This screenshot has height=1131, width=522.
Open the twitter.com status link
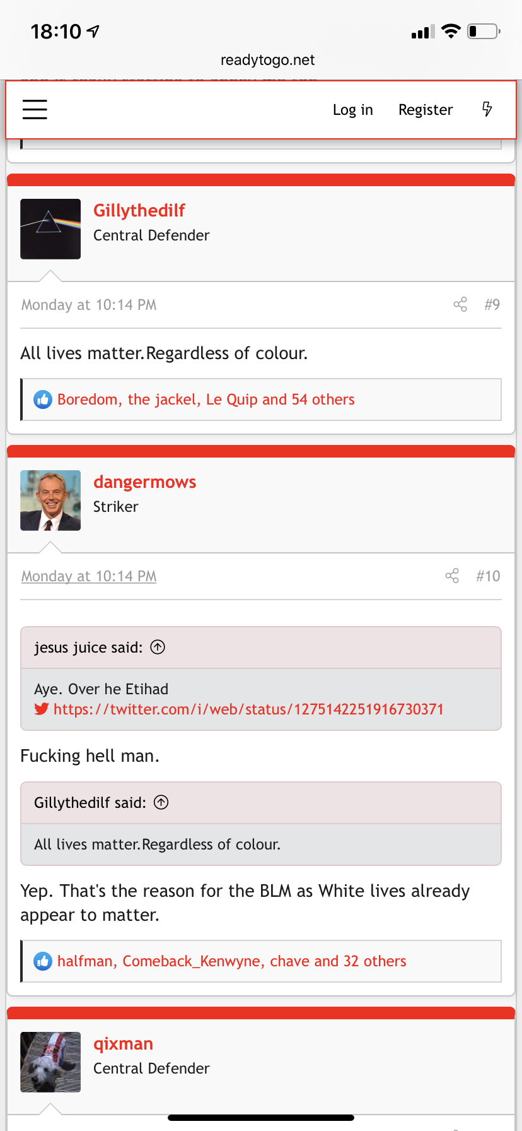tap(248, 709)
